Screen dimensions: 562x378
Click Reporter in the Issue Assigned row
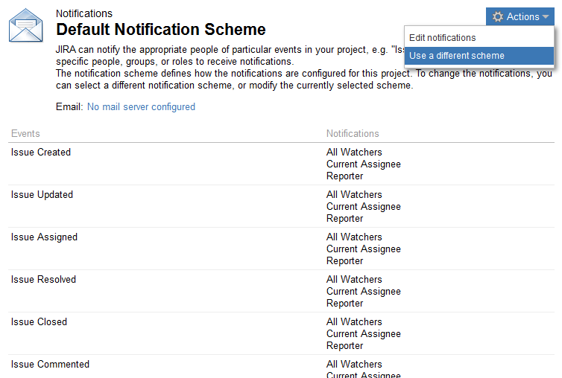click(344, 261)
